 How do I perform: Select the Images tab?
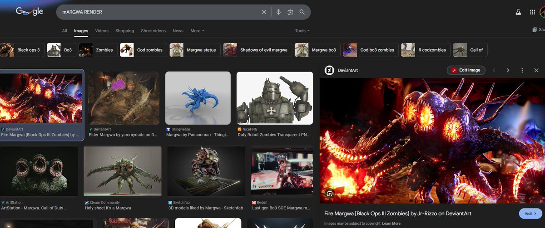click(x=81, y=31)
